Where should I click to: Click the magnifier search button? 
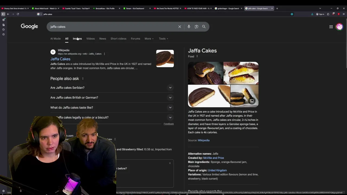point(204,27)
